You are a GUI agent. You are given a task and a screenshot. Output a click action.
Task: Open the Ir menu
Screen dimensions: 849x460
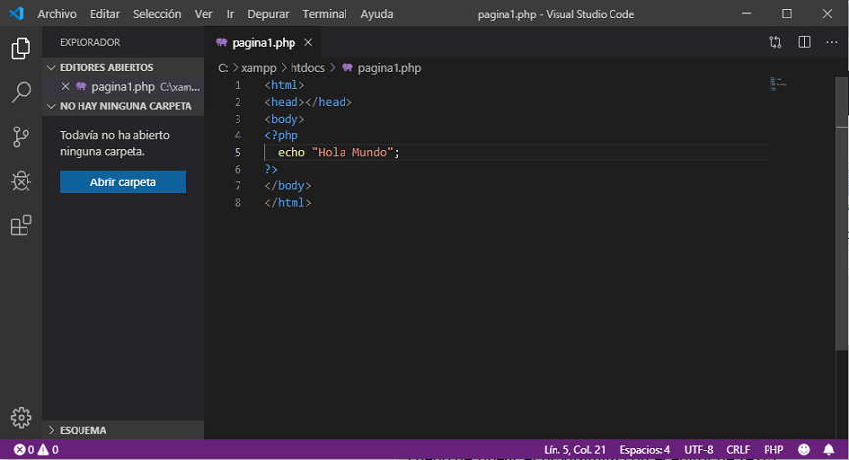(230, 14)
